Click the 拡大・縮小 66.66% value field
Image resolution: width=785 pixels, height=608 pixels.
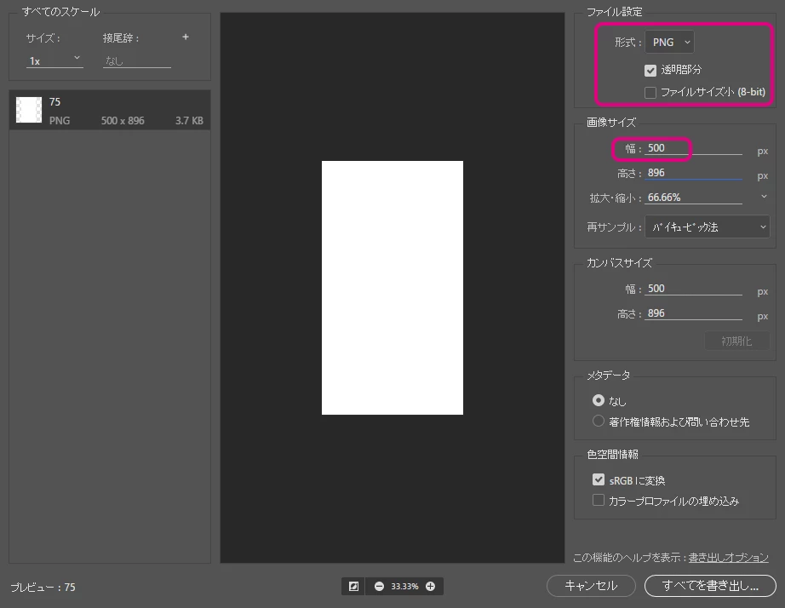693,198
